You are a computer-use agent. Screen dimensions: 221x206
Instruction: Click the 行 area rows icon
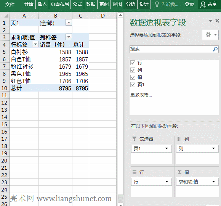pyautogui.click(x=135, y=172)
